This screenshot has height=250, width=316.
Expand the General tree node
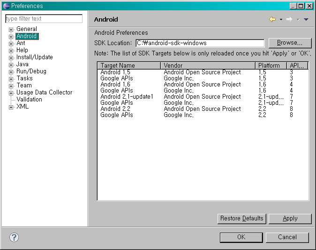point(11,30)
